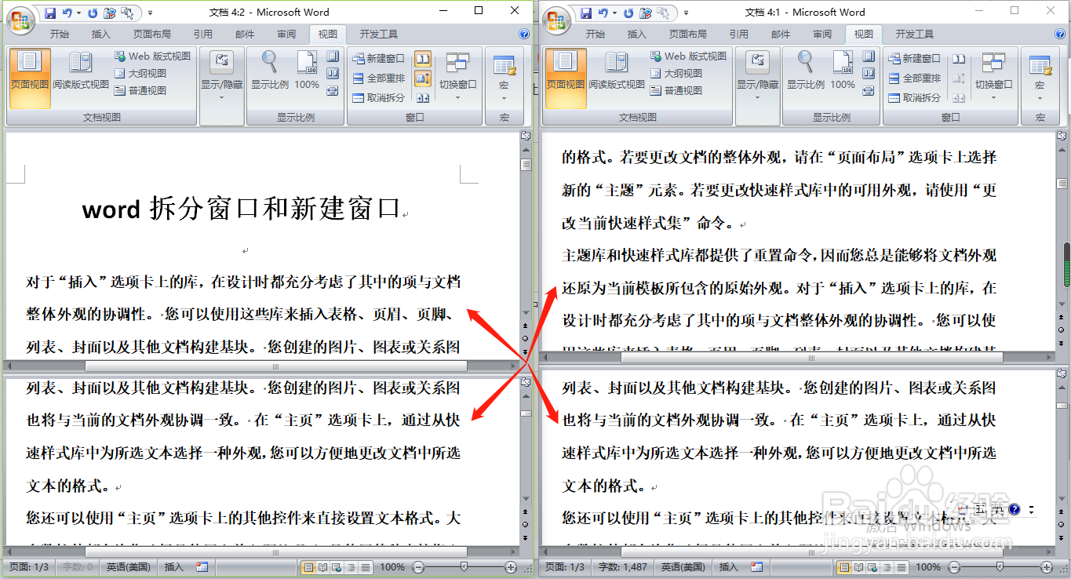Click macro recording icon in 文档 4:2 status bar
Viewport: 1071px width, 579px height.
coord(202,567)
